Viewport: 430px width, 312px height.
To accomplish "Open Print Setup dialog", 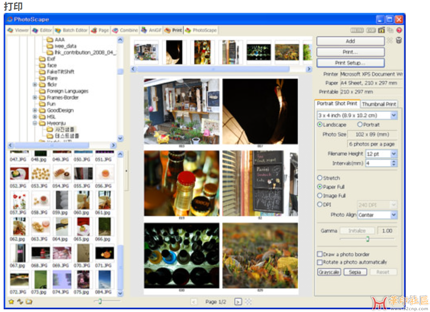I will click(x=350, y=63).
